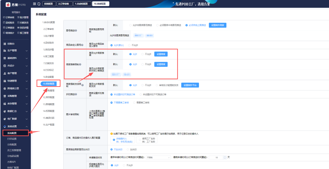
Task: Expand 数据汇总 sidebar menu
Action: (15, 111)
